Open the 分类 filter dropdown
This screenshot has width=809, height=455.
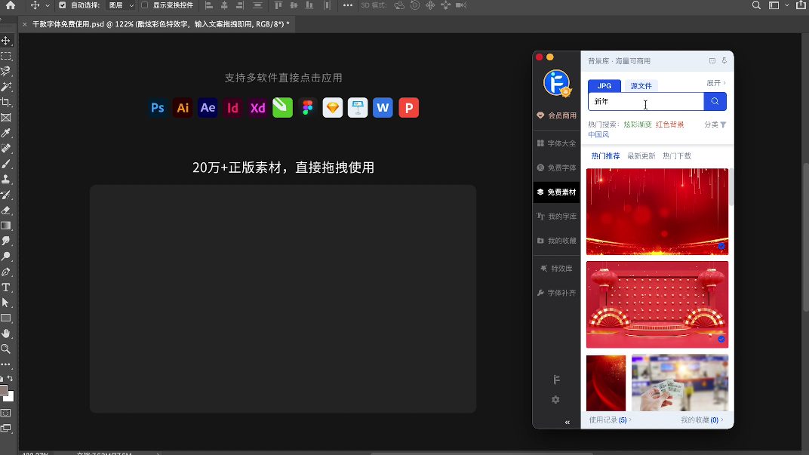[715, 125]
